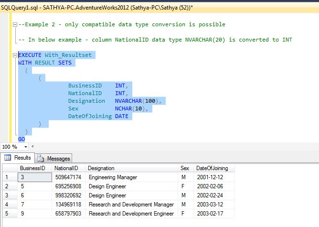Viewport: 319px width, 227px height.
Task: Open the SQLQuery1.sql document tab
Action: [97, 8]
